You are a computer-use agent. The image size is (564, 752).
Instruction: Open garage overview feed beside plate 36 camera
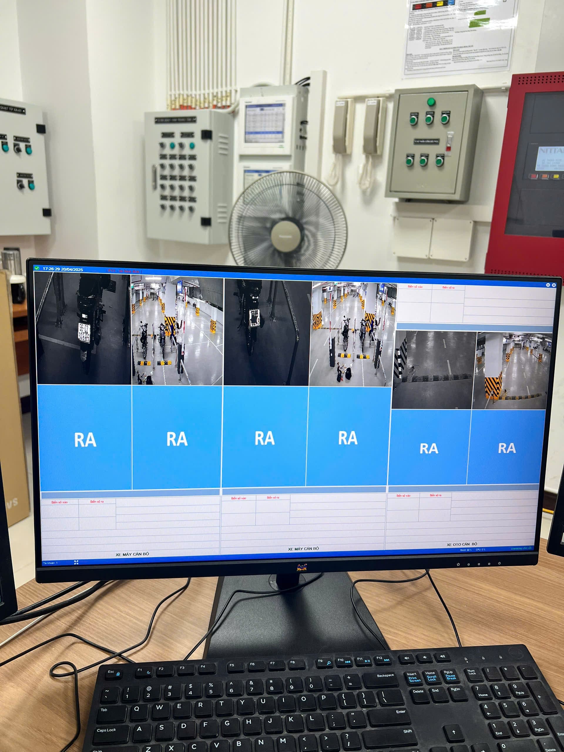[177, 330]
